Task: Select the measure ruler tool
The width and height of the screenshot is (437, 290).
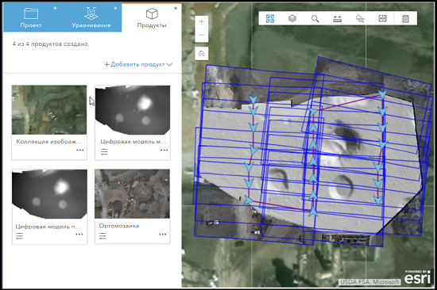Action: click(337, 19)
